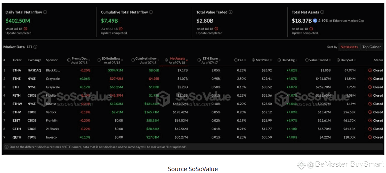Open the FETH ticker row
386x173 pixels.
coord(192,95)
